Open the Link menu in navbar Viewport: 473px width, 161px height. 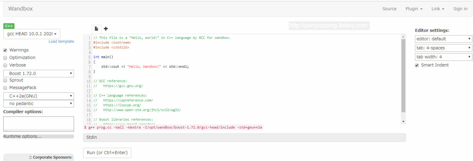pos(438,9)
